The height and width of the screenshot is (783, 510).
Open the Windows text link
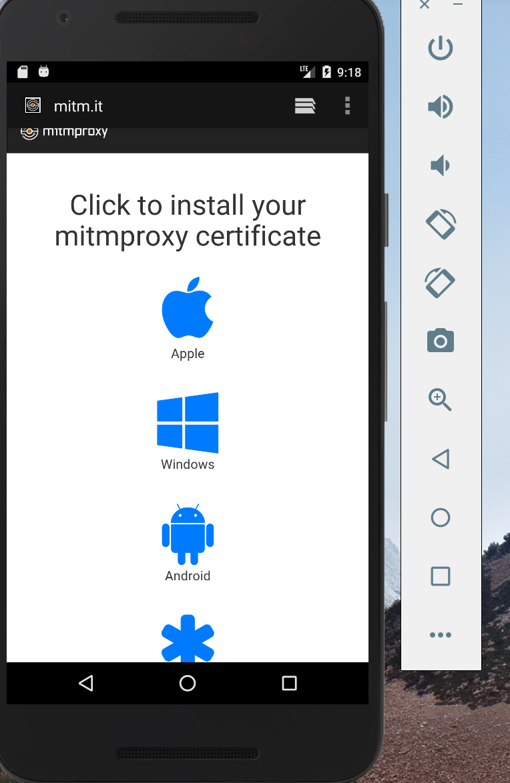point(188,464)
